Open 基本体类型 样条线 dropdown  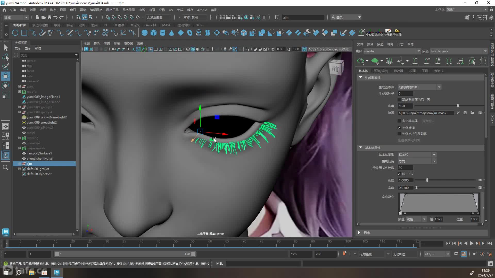coord(417,155)
